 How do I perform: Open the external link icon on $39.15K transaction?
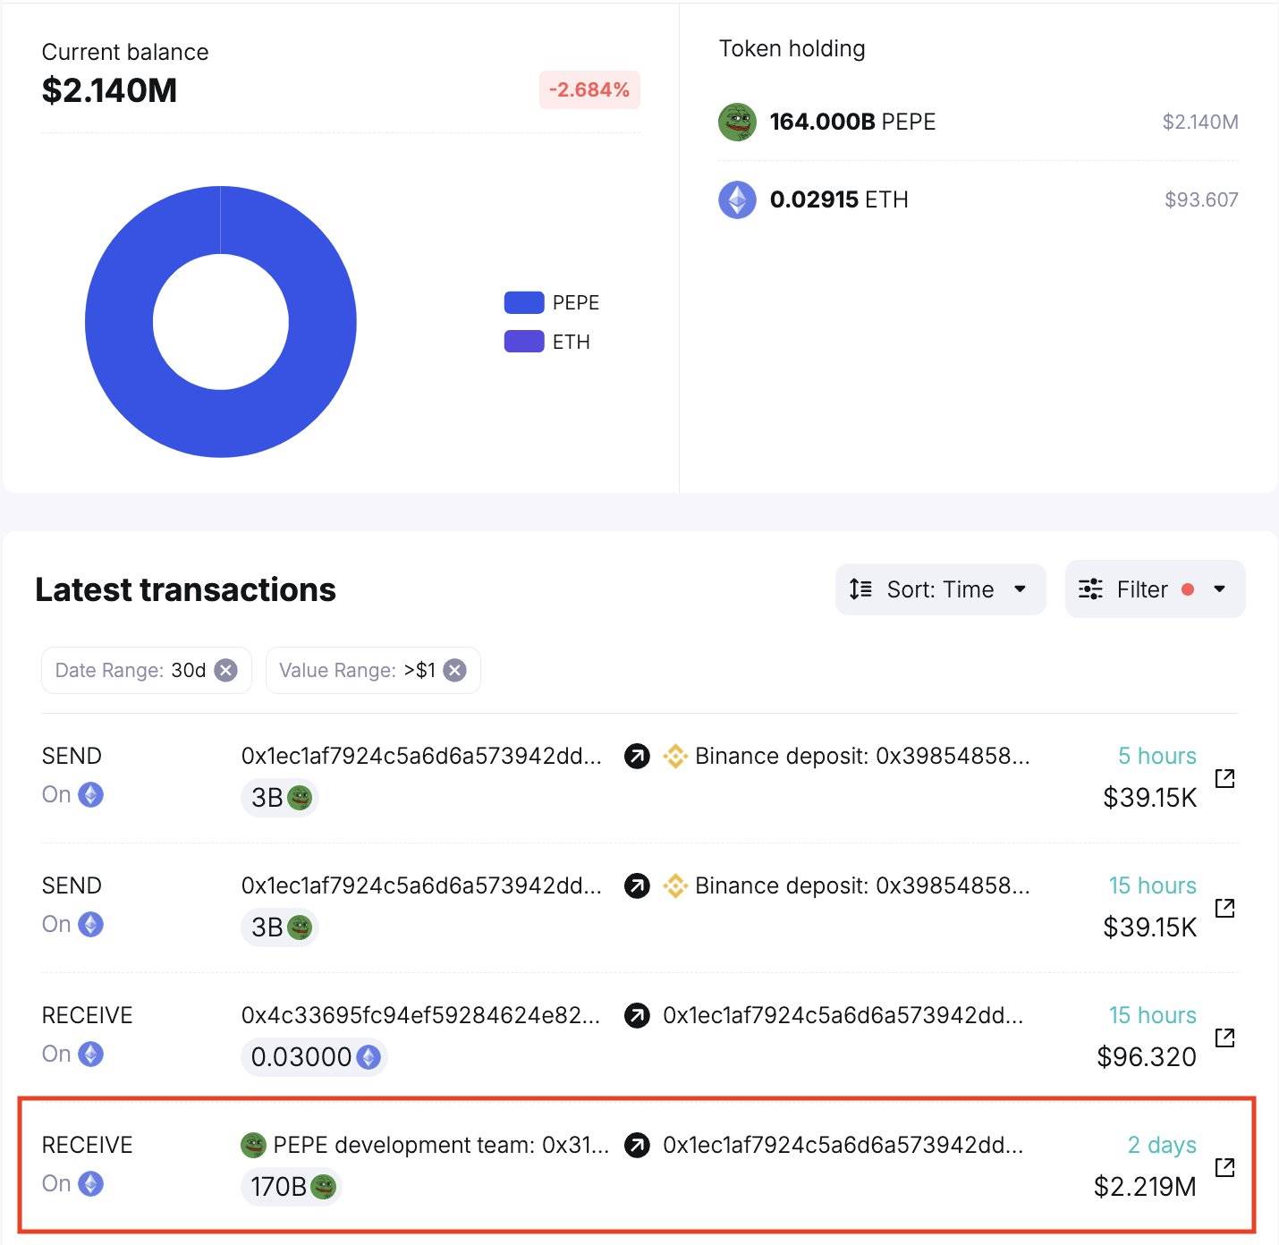1225,779
